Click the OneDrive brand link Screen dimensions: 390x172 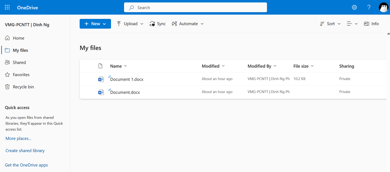pos(27,8)
